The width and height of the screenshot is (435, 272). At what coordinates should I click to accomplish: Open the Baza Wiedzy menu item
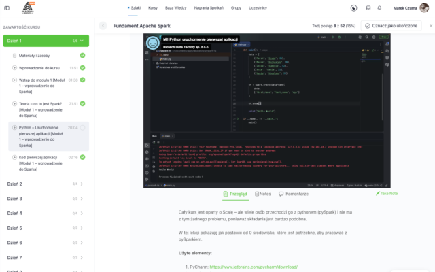[x=176, y=8]
